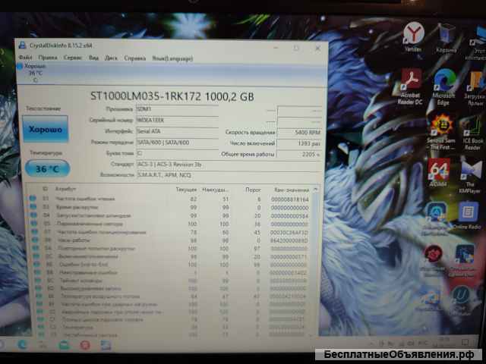Screen dimensions: 486x364
Task: Select the Нестабильные сектора attribute row
Action: pyautogui.click(x=173, y=335)
